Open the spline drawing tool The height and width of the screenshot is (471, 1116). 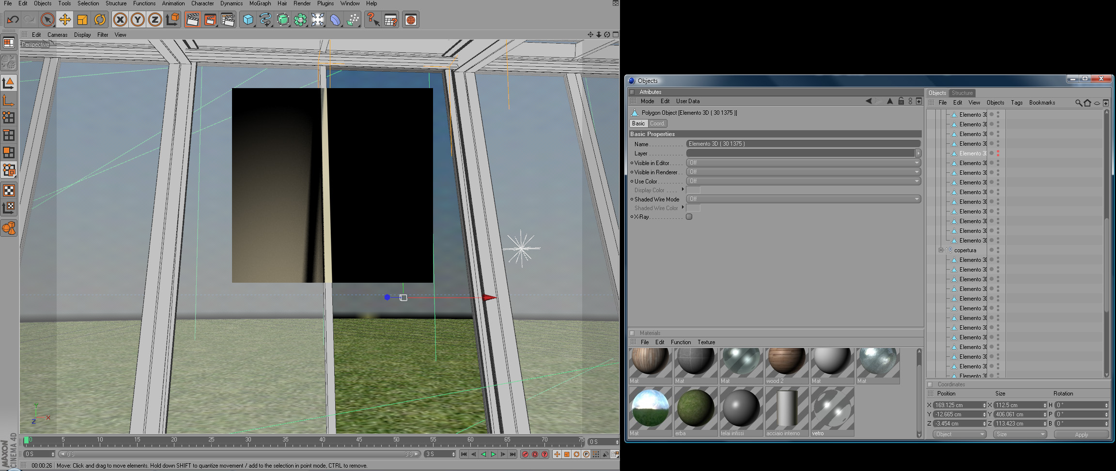(265, 20)
